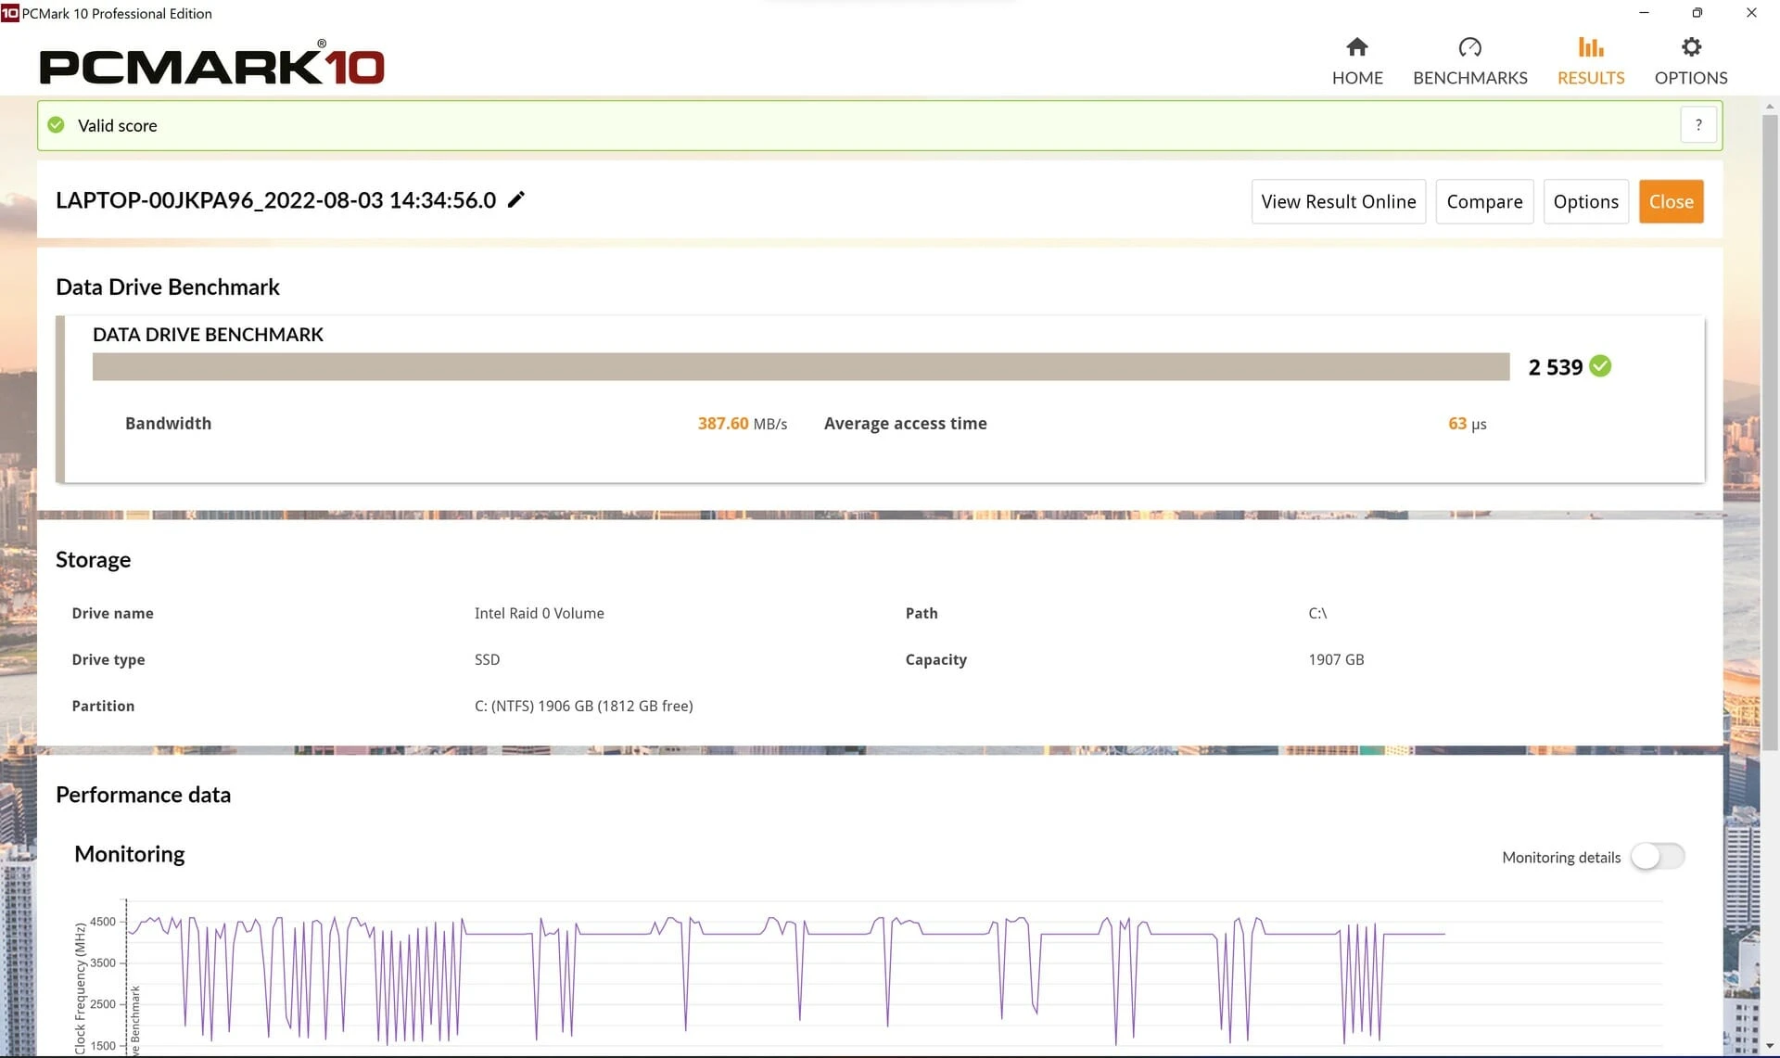Open the result Options button
This screenshot has height=1058, width=1780.
tap(1585, 201)
